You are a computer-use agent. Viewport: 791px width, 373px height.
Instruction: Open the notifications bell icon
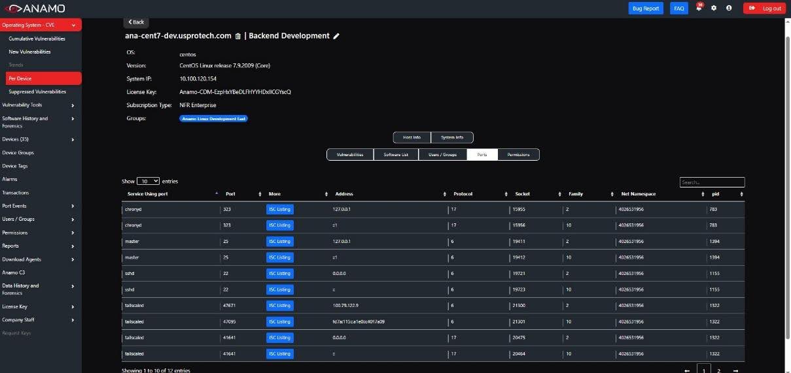click(699, 8)
